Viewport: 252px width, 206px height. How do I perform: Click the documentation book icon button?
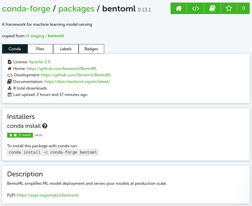[212, 8]
